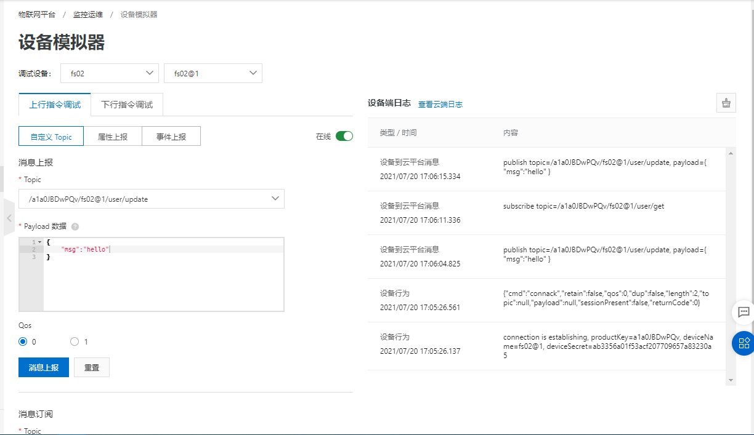
Task: Click the Payload data help question icon
Action: point(75,226)
